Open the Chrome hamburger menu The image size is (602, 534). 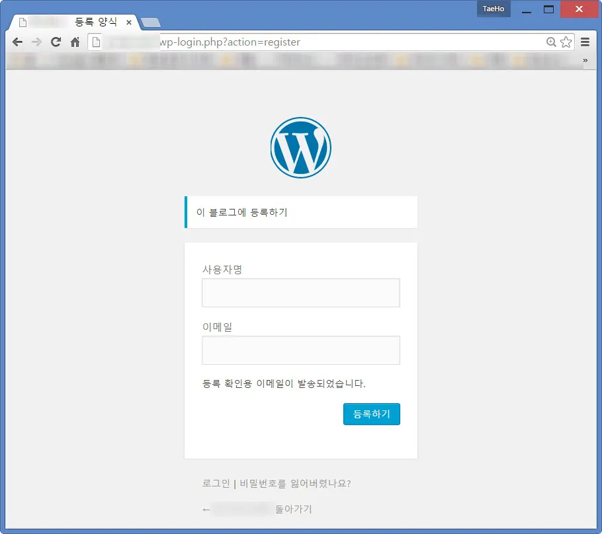[x=585, y=42]
